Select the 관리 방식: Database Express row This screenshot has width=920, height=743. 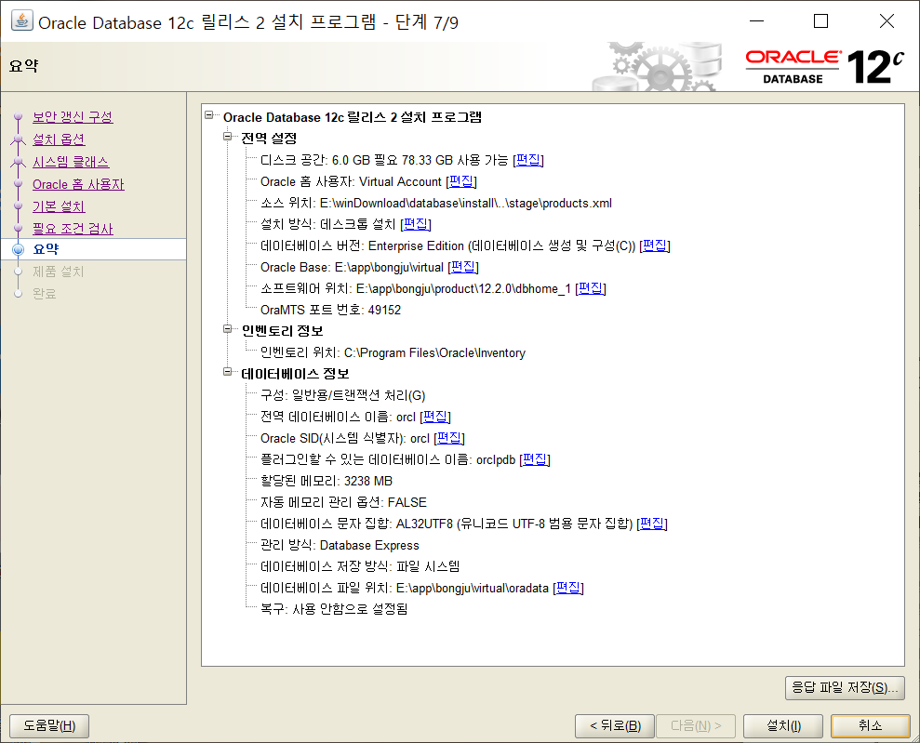[x=340, y=545]
